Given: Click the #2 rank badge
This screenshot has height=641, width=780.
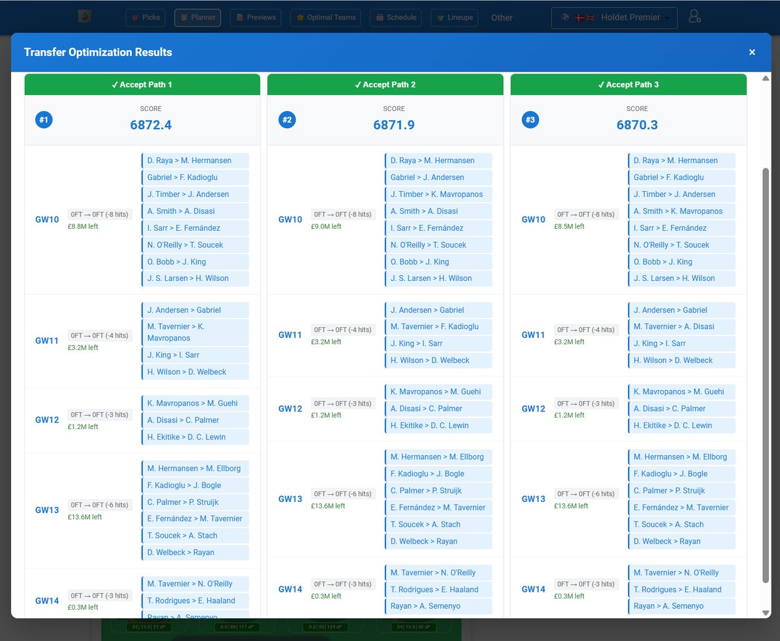Looking at the screenshot, I should click(x=287, y=120).
